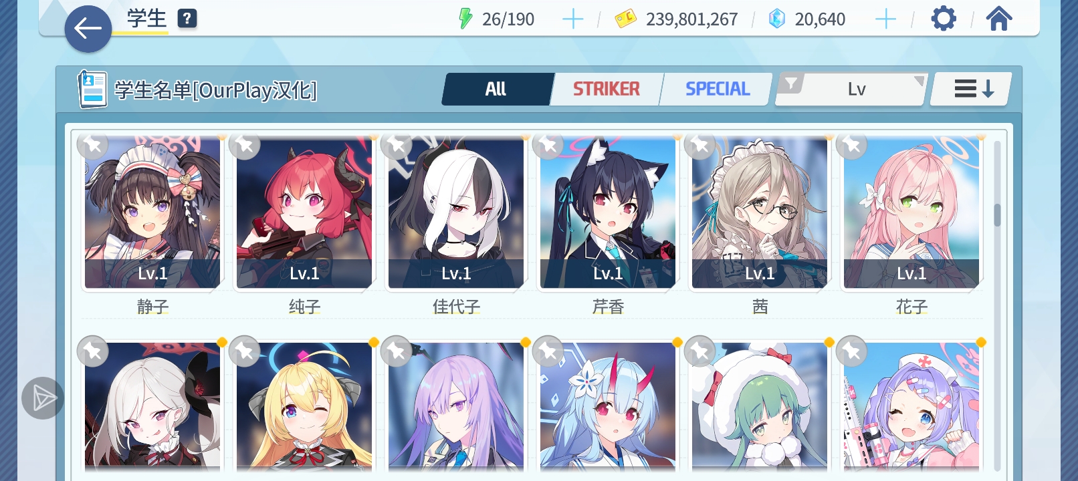
Task: Open student 佳代子 portrait
Action: pos(456,212)
